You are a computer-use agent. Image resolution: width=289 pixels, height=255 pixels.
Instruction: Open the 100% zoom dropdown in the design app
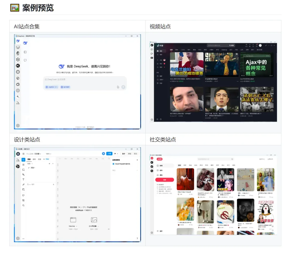(48, 154)
